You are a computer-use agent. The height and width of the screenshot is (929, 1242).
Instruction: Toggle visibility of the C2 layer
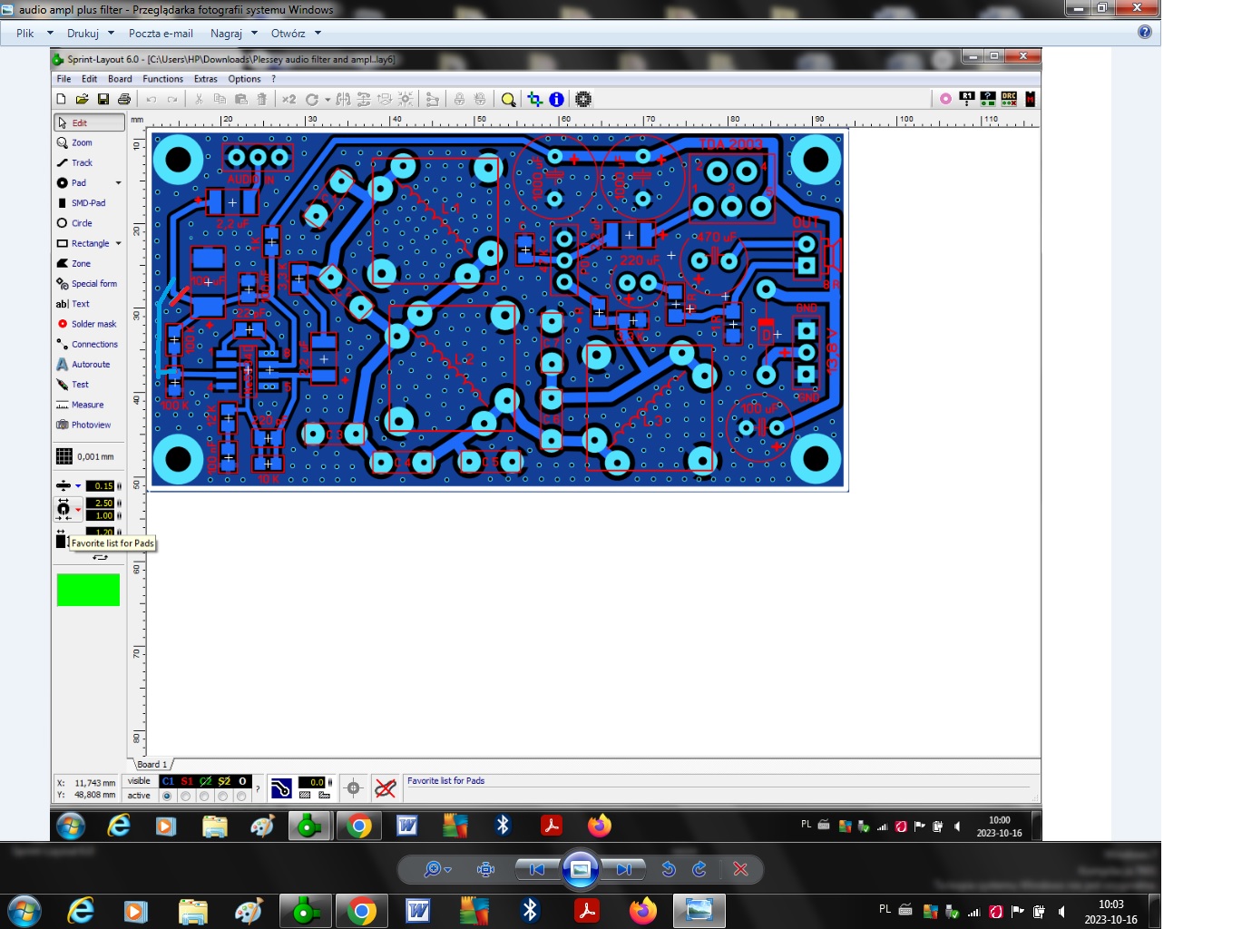[206, 781]
